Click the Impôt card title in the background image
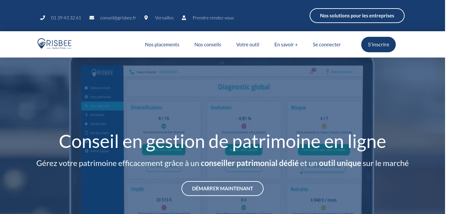This screenshot has width=449, height=214. click(x=137, y=189)
